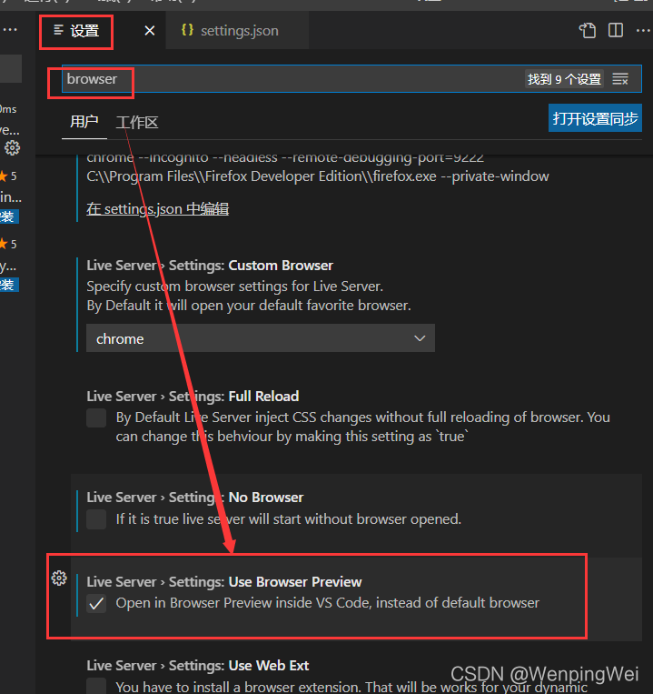
Task: Open settings JSON file icon in editor toolbar
Action: tap(588, 31)
